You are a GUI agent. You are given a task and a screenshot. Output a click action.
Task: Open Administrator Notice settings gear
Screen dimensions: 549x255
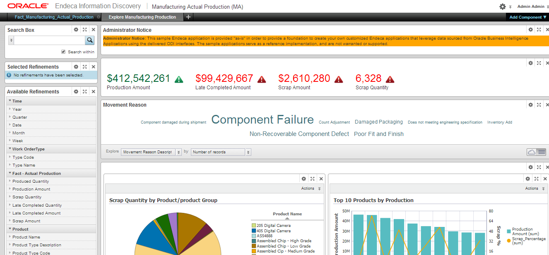click(x=530, y=29)
